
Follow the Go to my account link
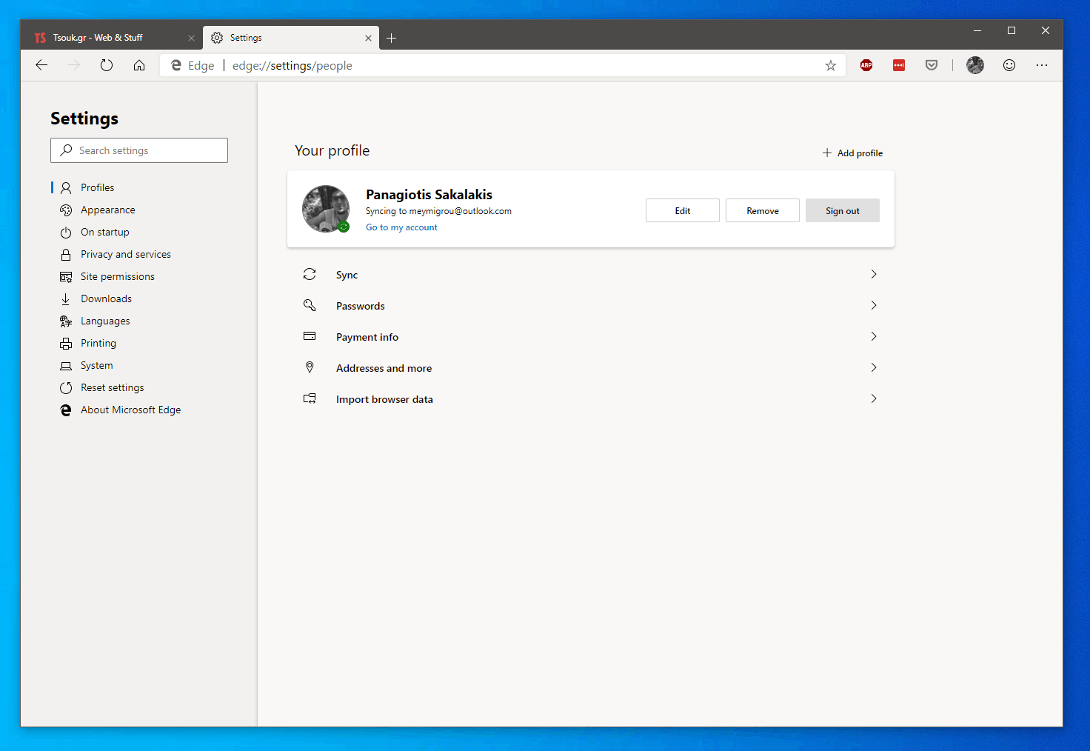pyautogui.click(x=401, y=227)
